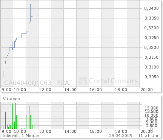Click the Volumen chart title
The height and width of the screenshot is (140, 163).
(x=12, y=99)
